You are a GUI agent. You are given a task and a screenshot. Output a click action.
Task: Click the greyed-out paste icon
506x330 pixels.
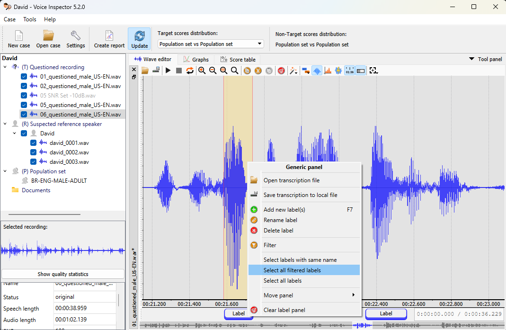click(x=269, y=71)
